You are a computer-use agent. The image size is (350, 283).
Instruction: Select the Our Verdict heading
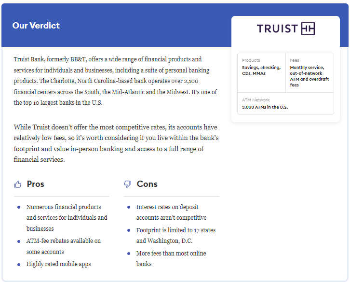pos(36,26)
